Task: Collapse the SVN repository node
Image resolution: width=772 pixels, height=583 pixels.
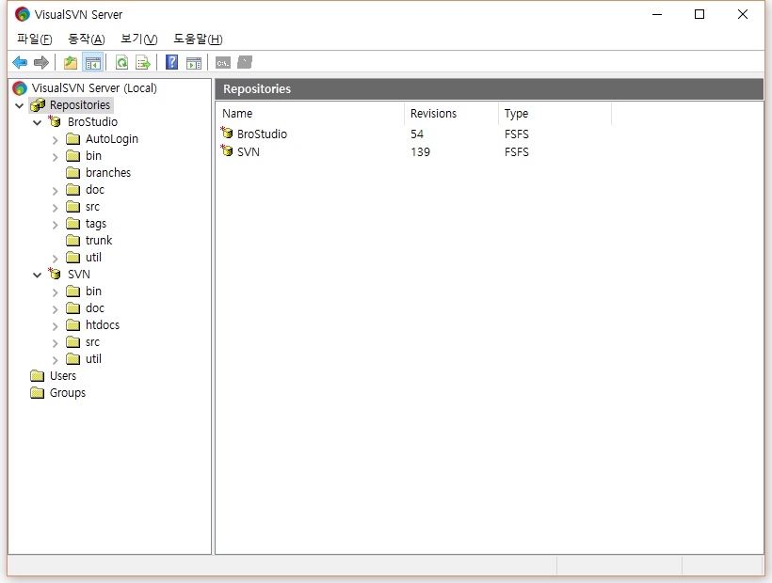Action: coord(38,275)
